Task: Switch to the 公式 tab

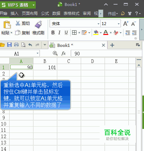Action: [45, 14]
